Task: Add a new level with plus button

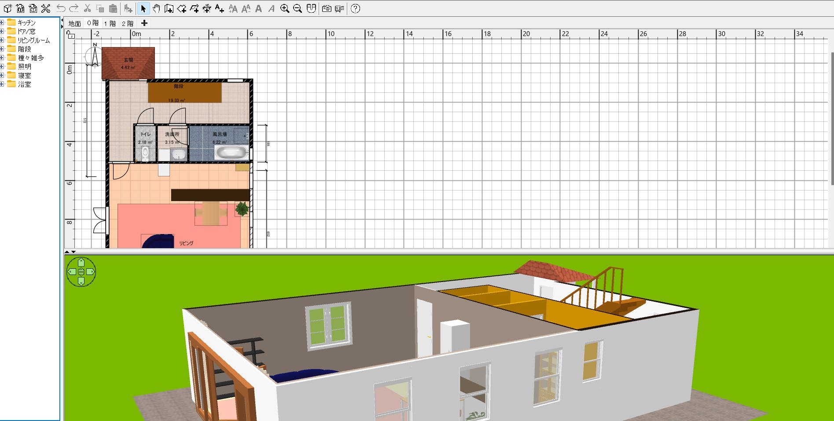Action: [144, 23]
